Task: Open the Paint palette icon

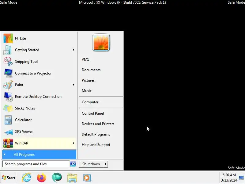Action: click(8, 85)
